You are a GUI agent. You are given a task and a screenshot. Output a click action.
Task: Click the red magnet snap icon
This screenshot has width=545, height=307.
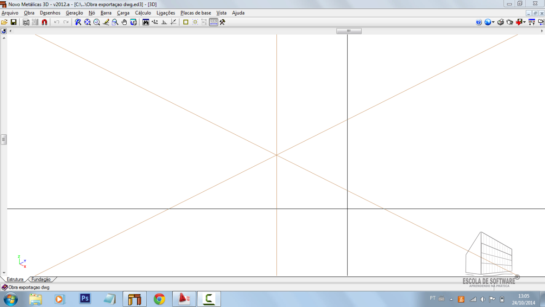tap(44, 22)
